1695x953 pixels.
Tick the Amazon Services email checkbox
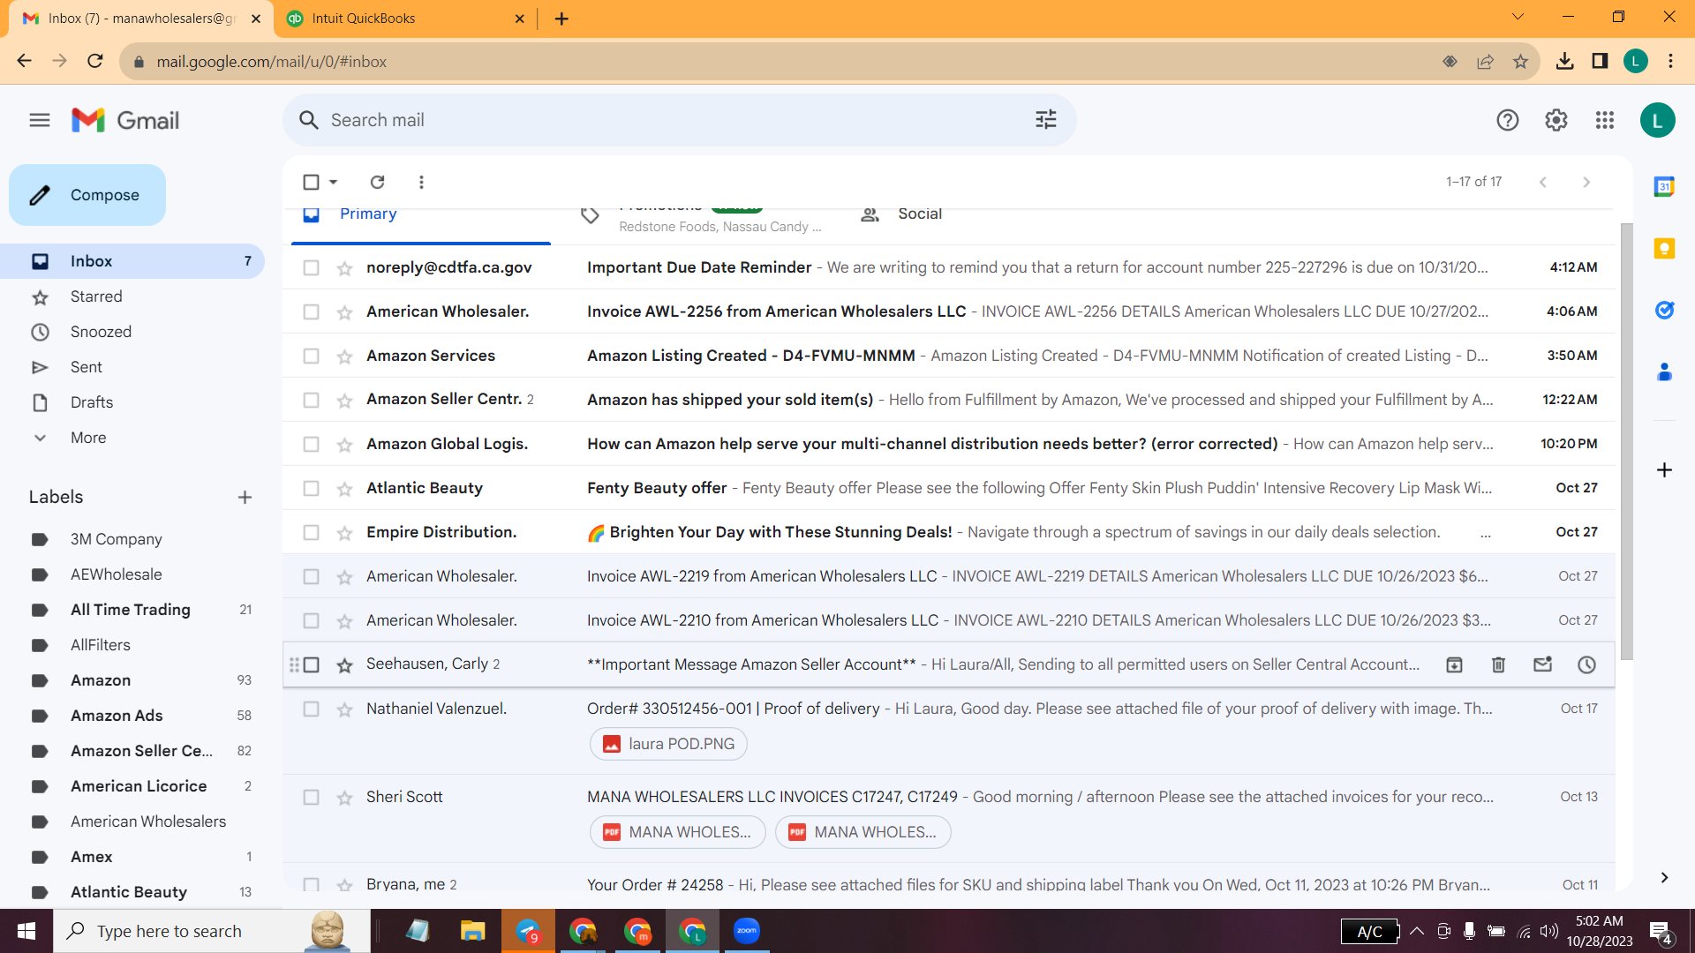coord(311,356)
